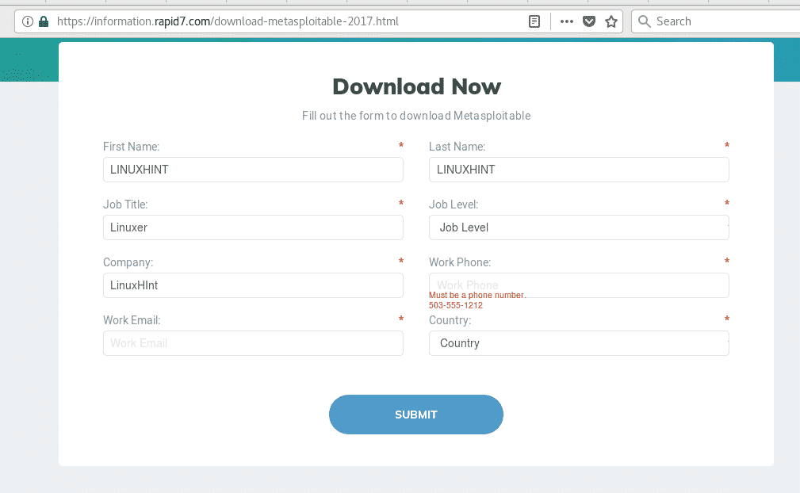800x493 pixels.
Task: Click the 'Download Now' heading
Action: click(x=416, y=86)
